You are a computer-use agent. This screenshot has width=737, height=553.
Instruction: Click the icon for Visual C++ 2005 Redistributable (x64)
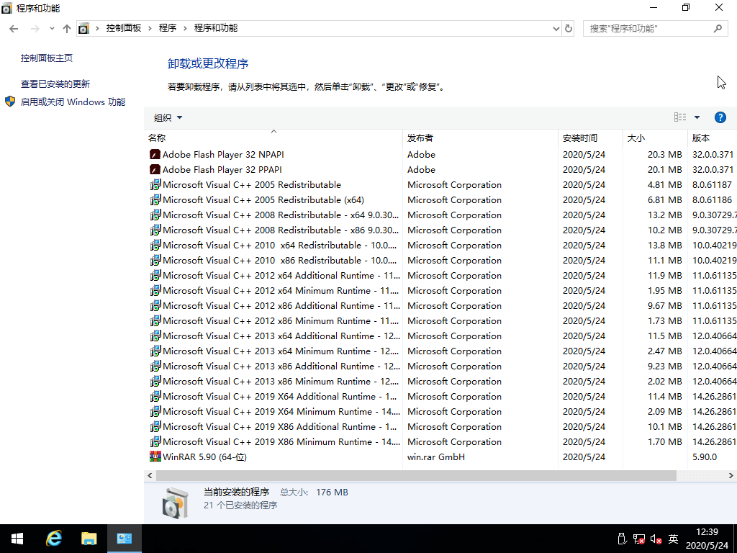tap(155, 200)
